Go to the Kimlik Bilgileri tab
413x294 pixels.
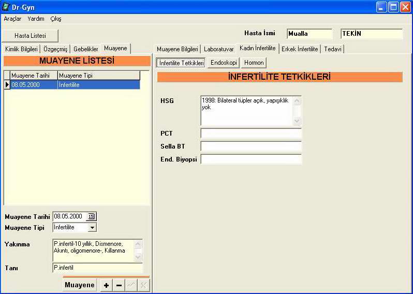point(21,49)
